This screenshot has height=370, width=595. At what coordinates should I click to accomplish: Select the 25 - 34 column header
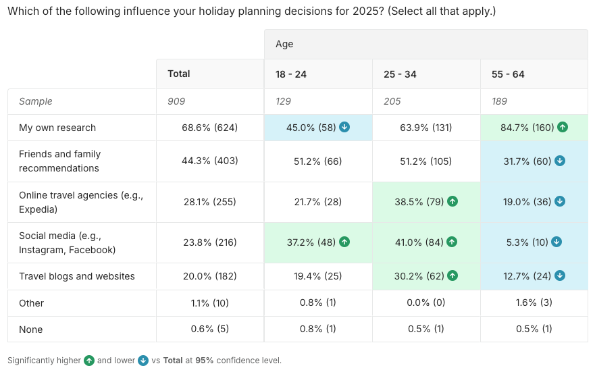click(400, 74)
